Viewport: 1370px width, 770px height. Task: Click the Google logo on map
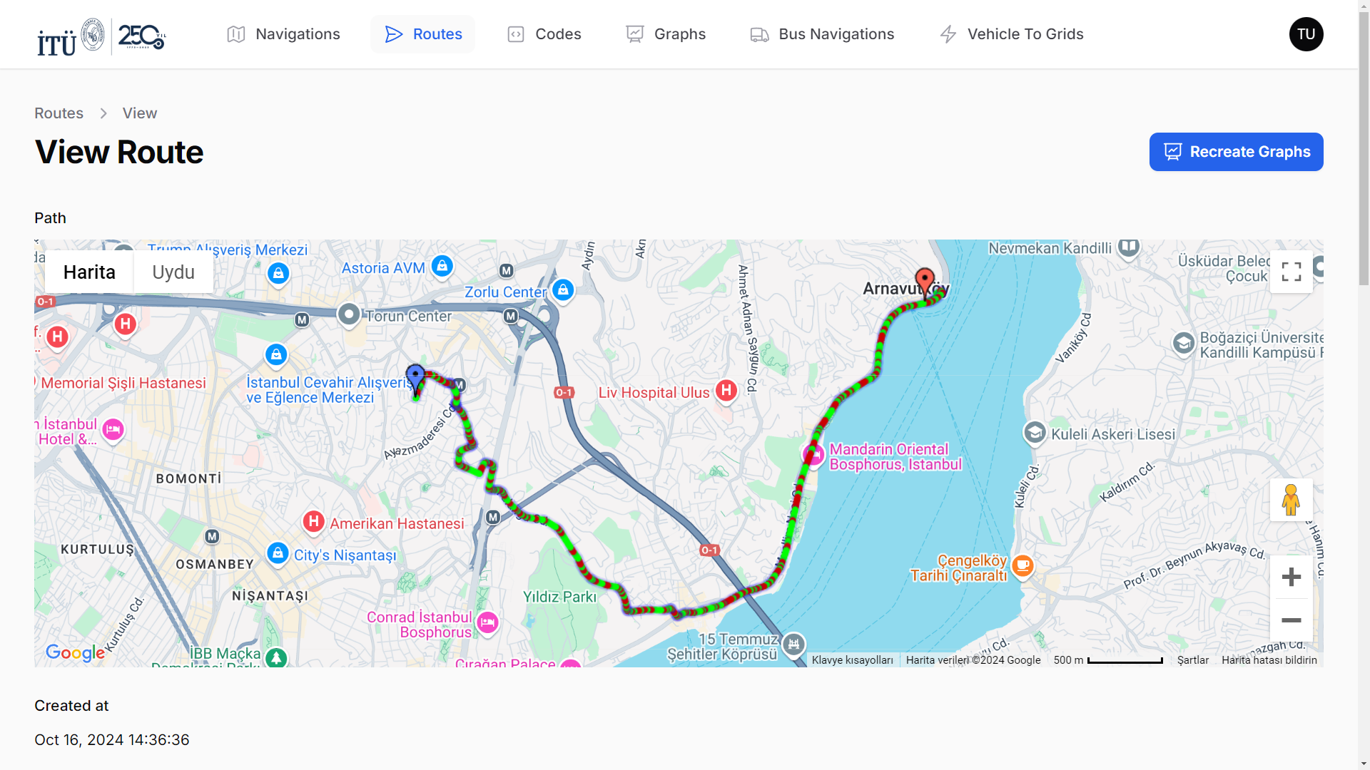[75, 652]
